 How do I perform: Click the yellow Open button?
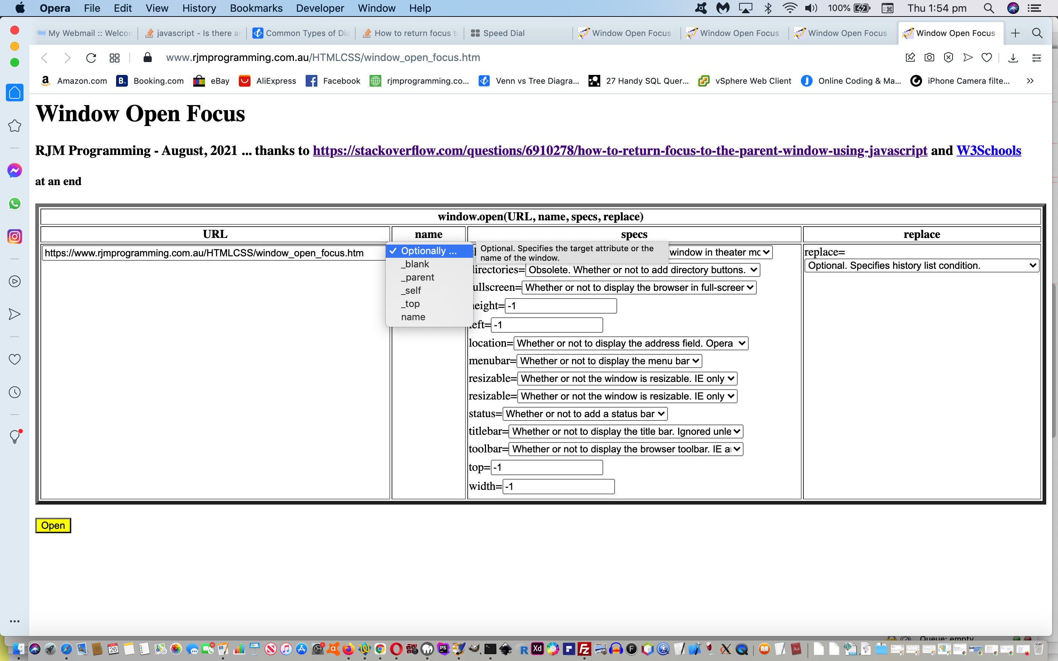click(53, 525)
